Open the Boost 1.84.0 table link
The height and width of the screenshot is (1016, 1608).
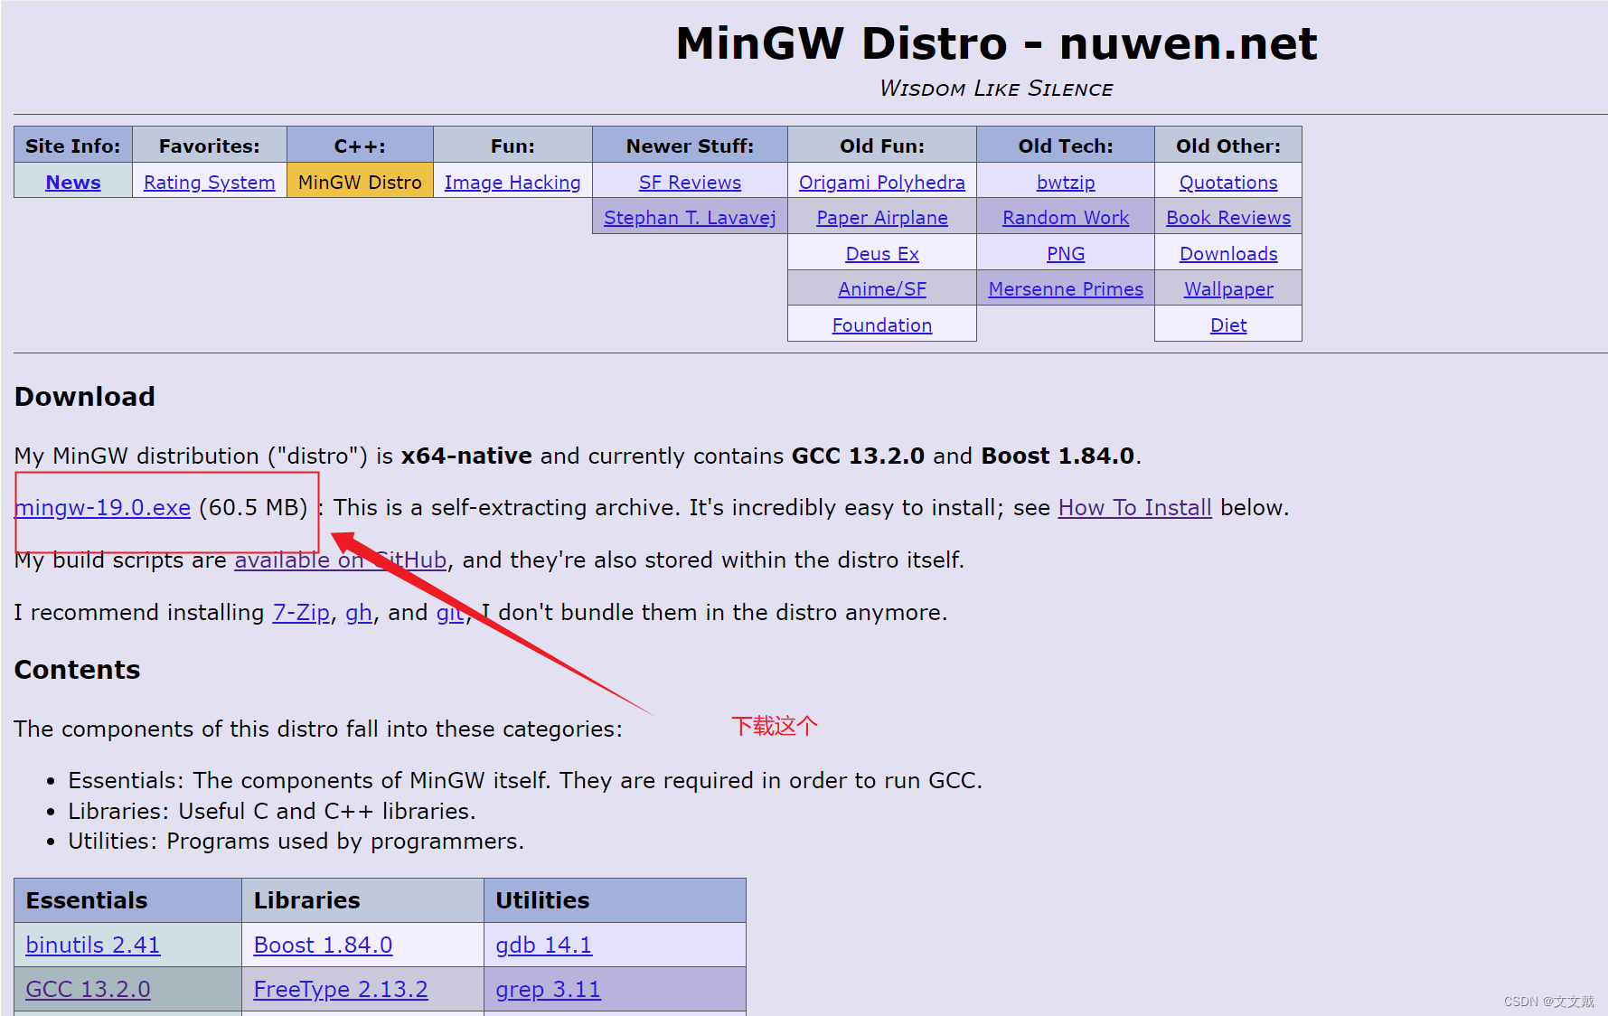point(323,945)
